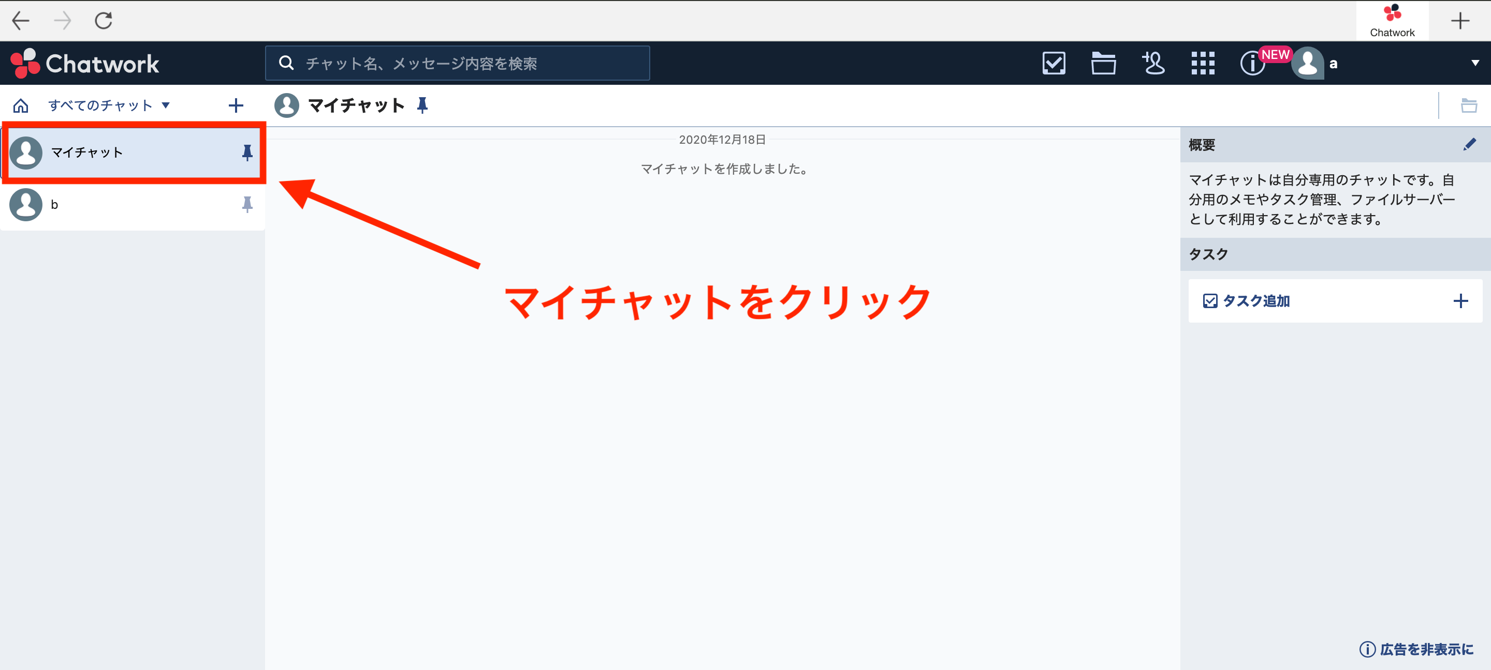Open the service integration grid icon

tap(1203, 63)
